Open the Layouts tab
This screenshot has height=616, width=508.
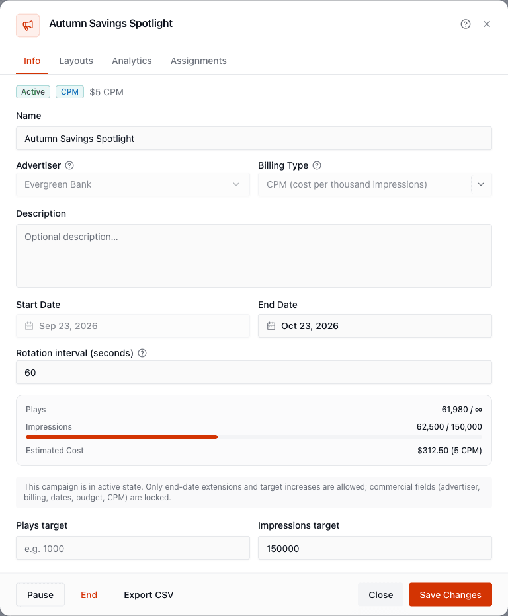(x=76, y=61)
